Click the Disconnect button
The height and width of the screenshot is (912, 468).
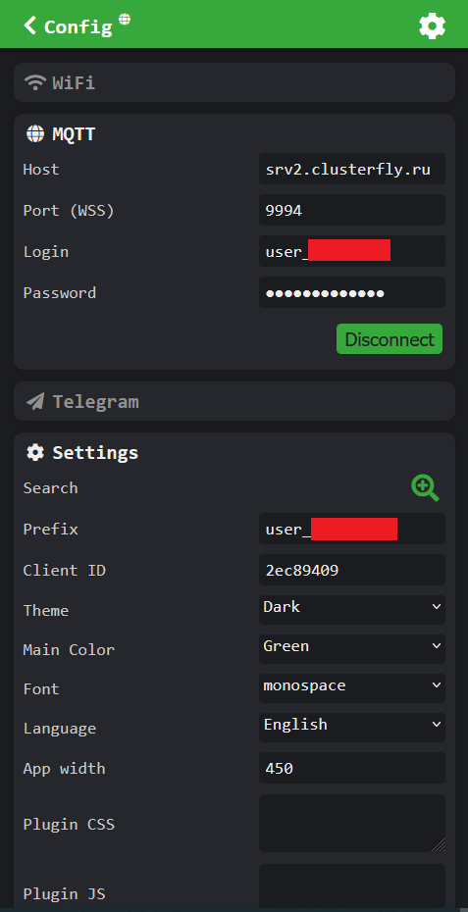click(x=390, y=339)
